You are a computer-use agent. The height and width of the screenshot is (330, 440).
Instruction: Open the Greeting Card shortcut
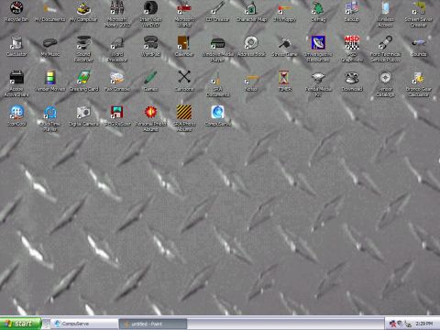pos(83,78)
